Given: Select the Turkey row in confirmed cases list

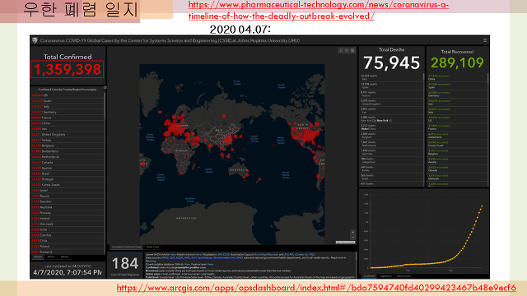Looking at the screenshot, I should (68, 140).
